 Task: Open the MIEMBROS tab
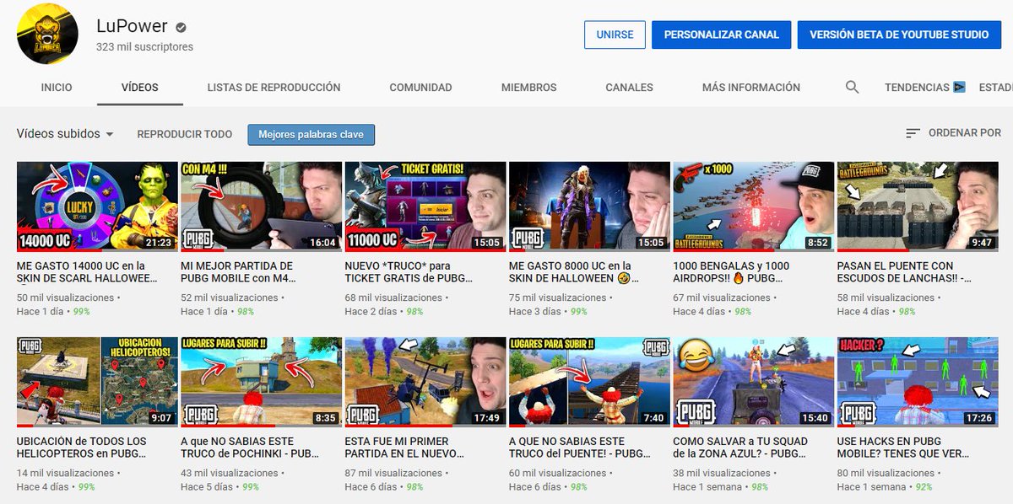coord(528,88)
